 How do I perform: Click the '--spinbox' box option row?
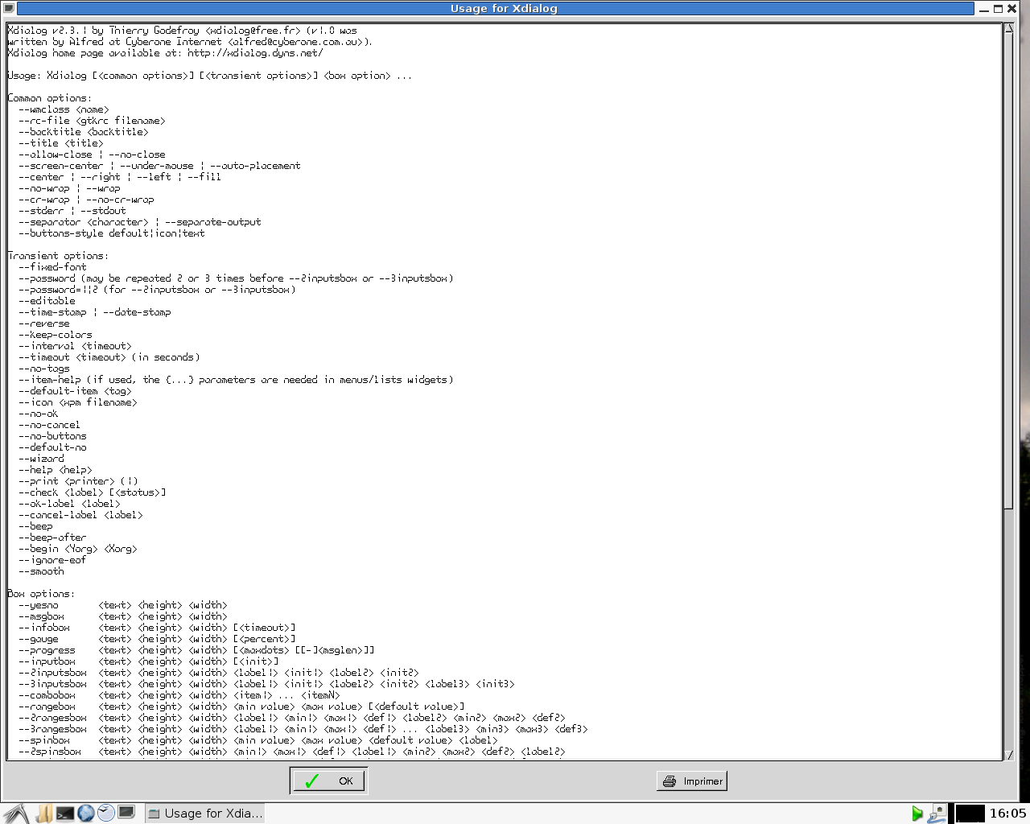click(x=258, y=740)
